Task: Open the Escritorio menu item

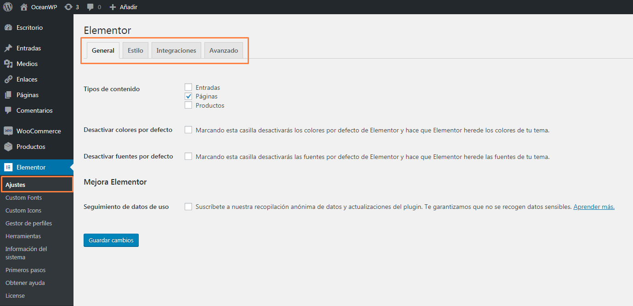Action: pos(37,27)
